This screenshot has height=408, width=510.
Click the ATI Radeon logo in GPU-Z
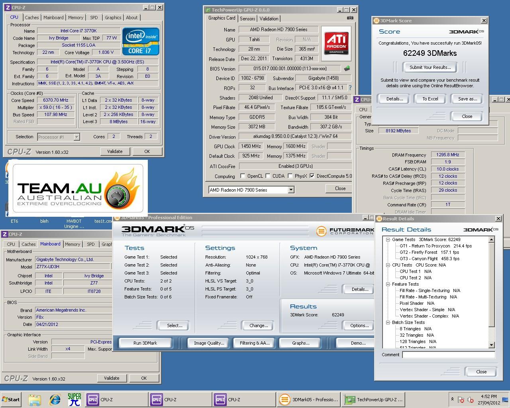336,43
